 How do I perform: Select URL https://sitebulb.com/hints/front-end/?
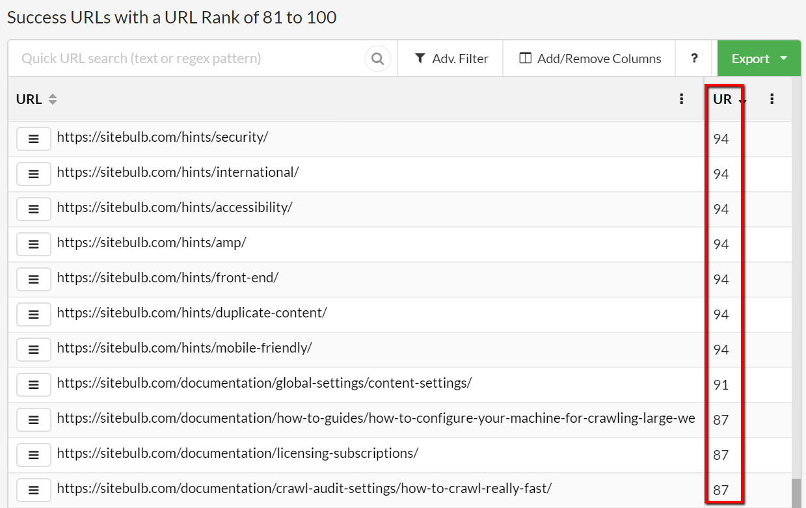tap(168, 278)
